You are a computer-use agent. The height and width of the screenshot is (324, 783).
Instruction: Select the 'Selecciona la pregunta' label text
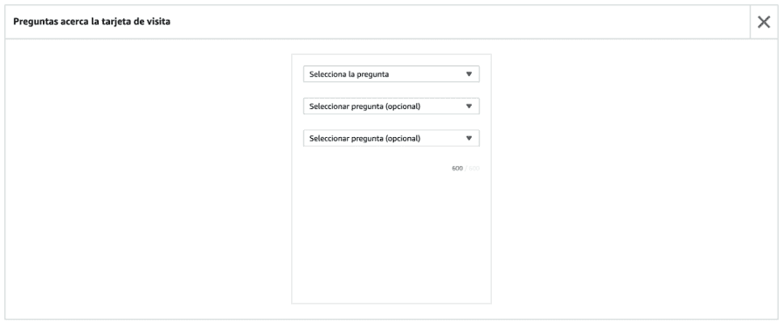tap(349, 74)
